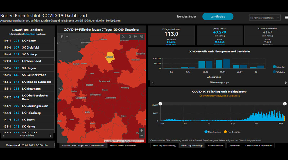Click the Dortmund label on the map
288x160 pixels.
(x=104, y=81)
